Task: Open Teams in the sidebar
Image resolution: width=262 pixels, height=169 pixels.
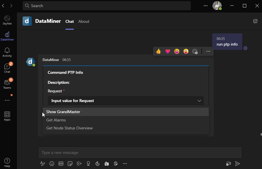Action: pos(7,84)
